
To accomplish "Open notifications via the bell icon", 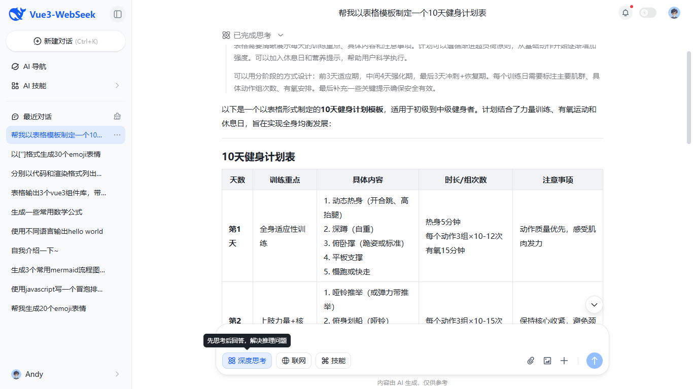I will point(625,13).
